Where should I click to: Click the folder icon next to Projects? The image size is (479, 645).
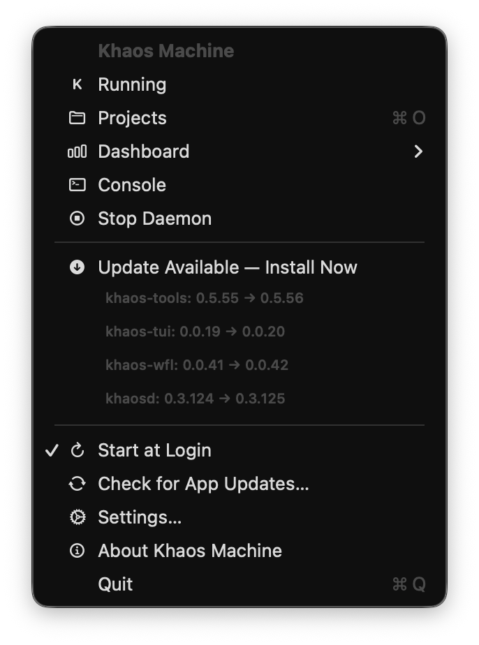[77, 117]
